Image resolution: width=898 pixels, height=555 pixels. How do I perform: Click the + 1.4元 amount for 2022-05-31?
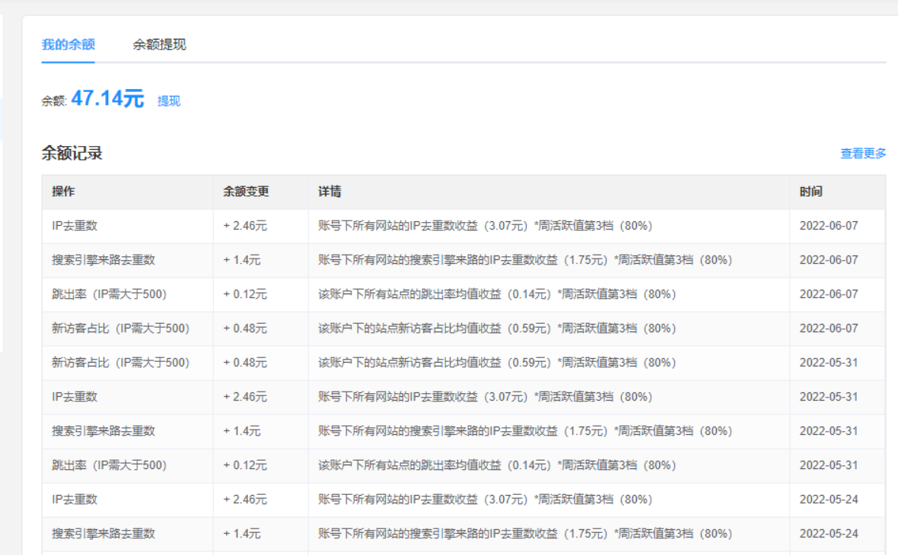[x=242, y=431]
